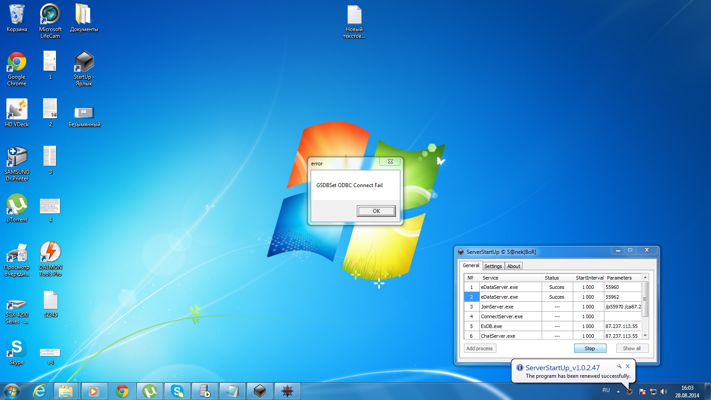Select the StartUp - Ярлык desktop shortcut
Image resolution: width=711 pixels, height=400 pixels.
pyautogui.click(x=84, y=69)
